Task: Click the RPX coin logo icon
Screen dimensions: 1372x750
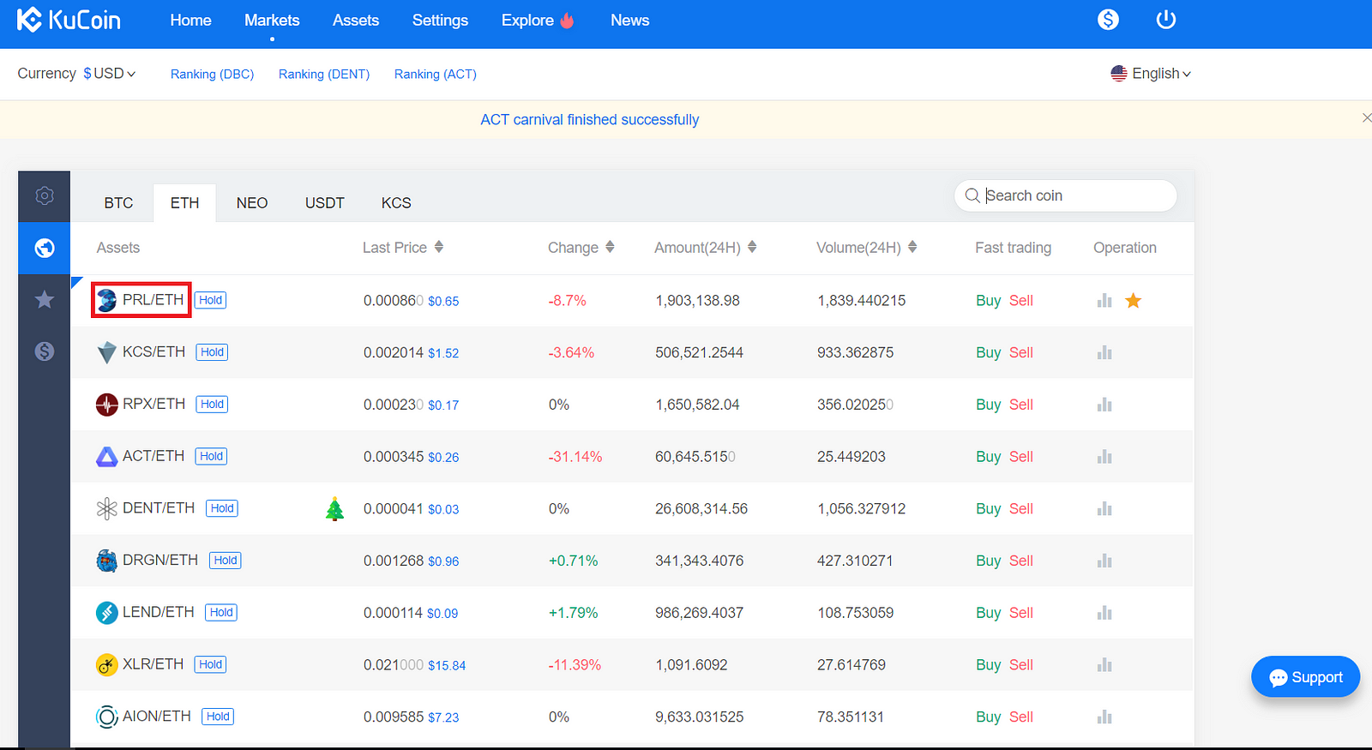Action: pyautogui.click(x=106, y=405)
